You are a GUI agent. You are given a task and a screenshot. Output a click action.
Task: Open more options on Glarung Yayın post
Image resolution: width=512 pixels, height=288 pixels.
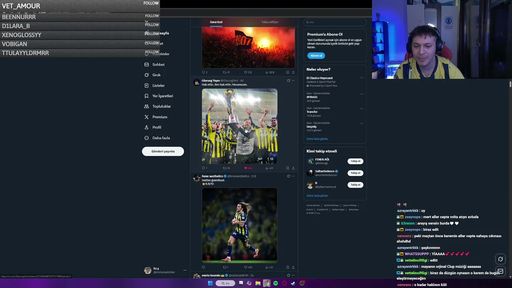(x=293, y=80)
